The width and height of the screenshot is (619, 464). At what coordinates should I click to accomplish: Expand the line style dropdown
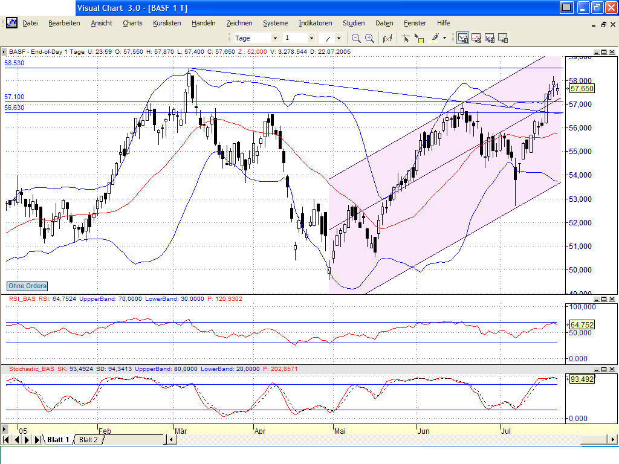[x=339, y=37]
